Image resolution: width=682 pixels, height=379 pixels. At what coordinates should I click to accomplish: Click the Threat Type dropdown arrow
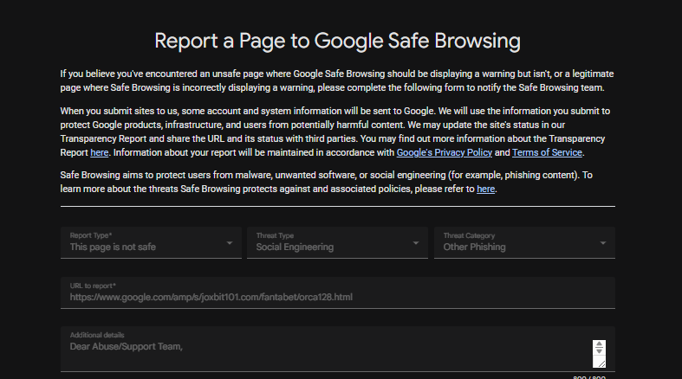pos(416,243)
